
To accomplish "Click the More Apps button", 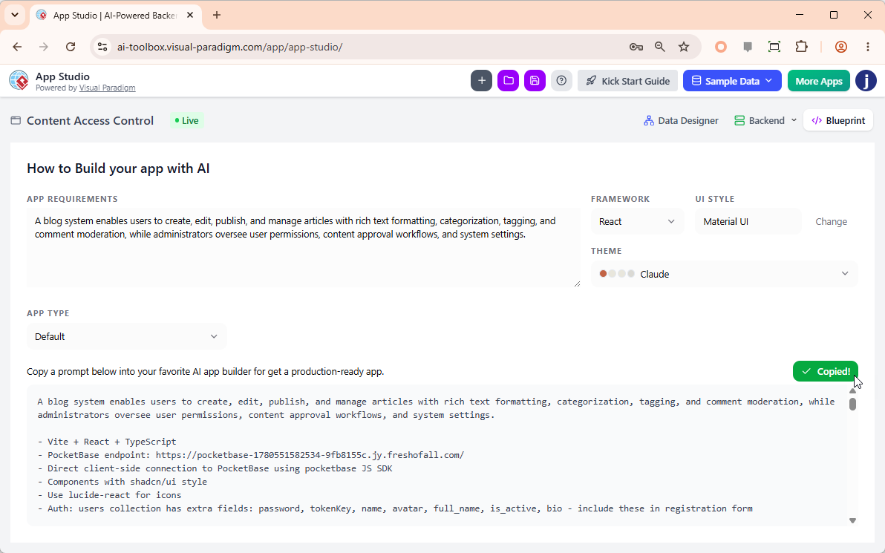I will (x=818, y=81).
